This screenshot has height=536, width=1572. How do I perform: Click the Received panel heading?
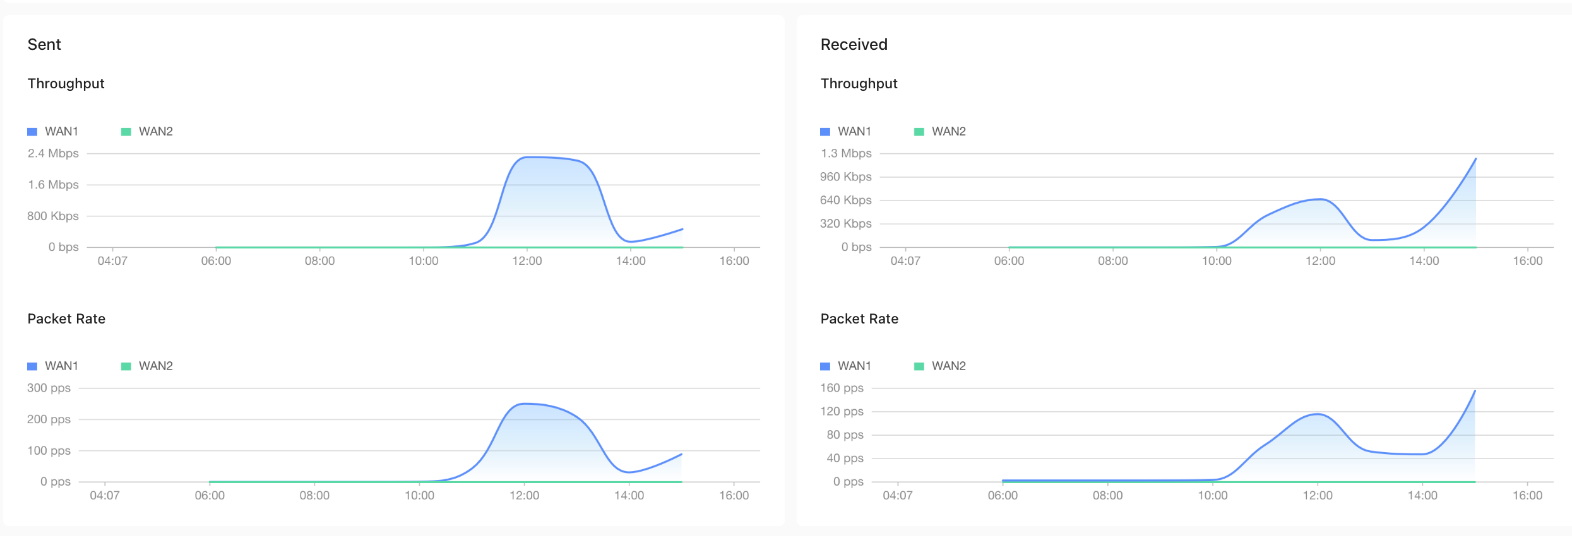(854, 44)
